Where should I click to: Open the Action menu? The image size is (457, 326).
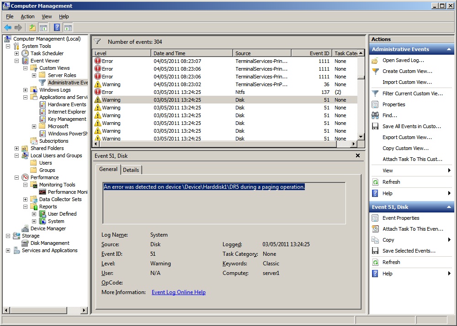[27, 16]
